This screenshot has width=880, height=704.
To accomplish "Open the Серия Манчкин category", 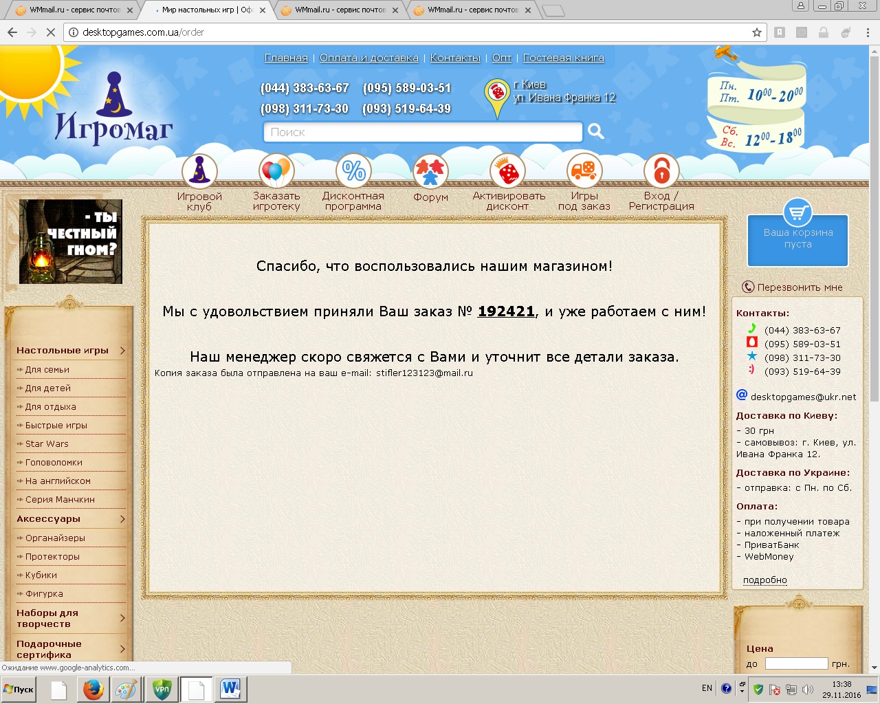I will pyautogui.click(x=60, y=499).
